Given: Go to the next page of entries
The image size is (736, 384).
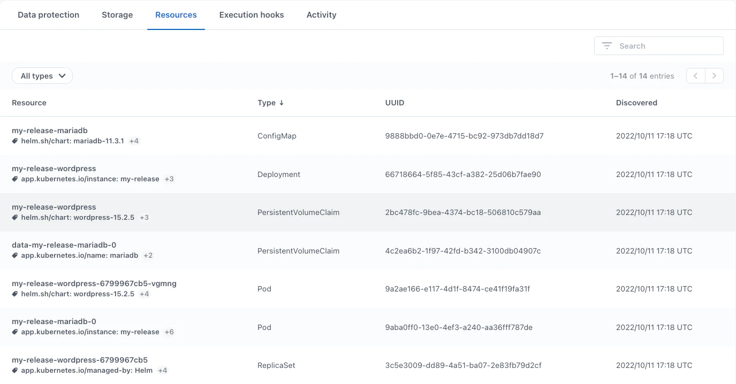Looking at the screenshot, I should tap(714, 76).
